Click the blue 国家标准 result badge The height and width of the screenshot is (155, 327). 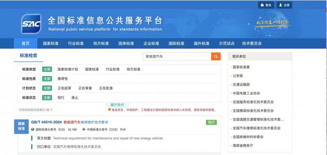click(21, 127)
